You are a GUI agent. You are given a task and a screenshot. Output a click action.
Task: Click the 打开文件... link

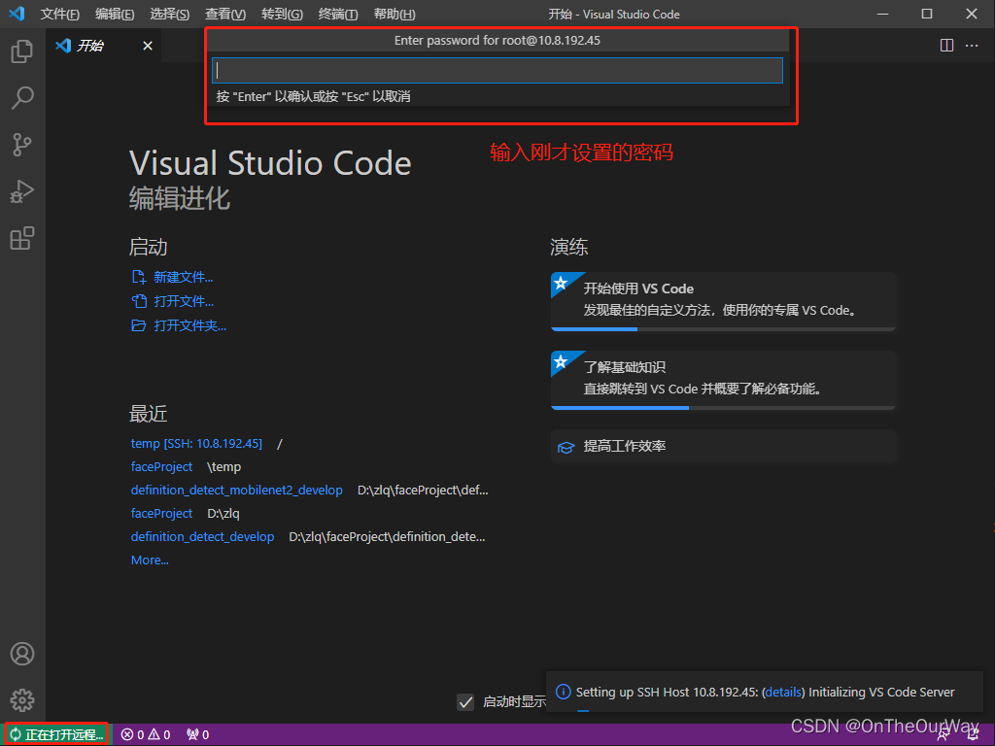click(184, 301)
